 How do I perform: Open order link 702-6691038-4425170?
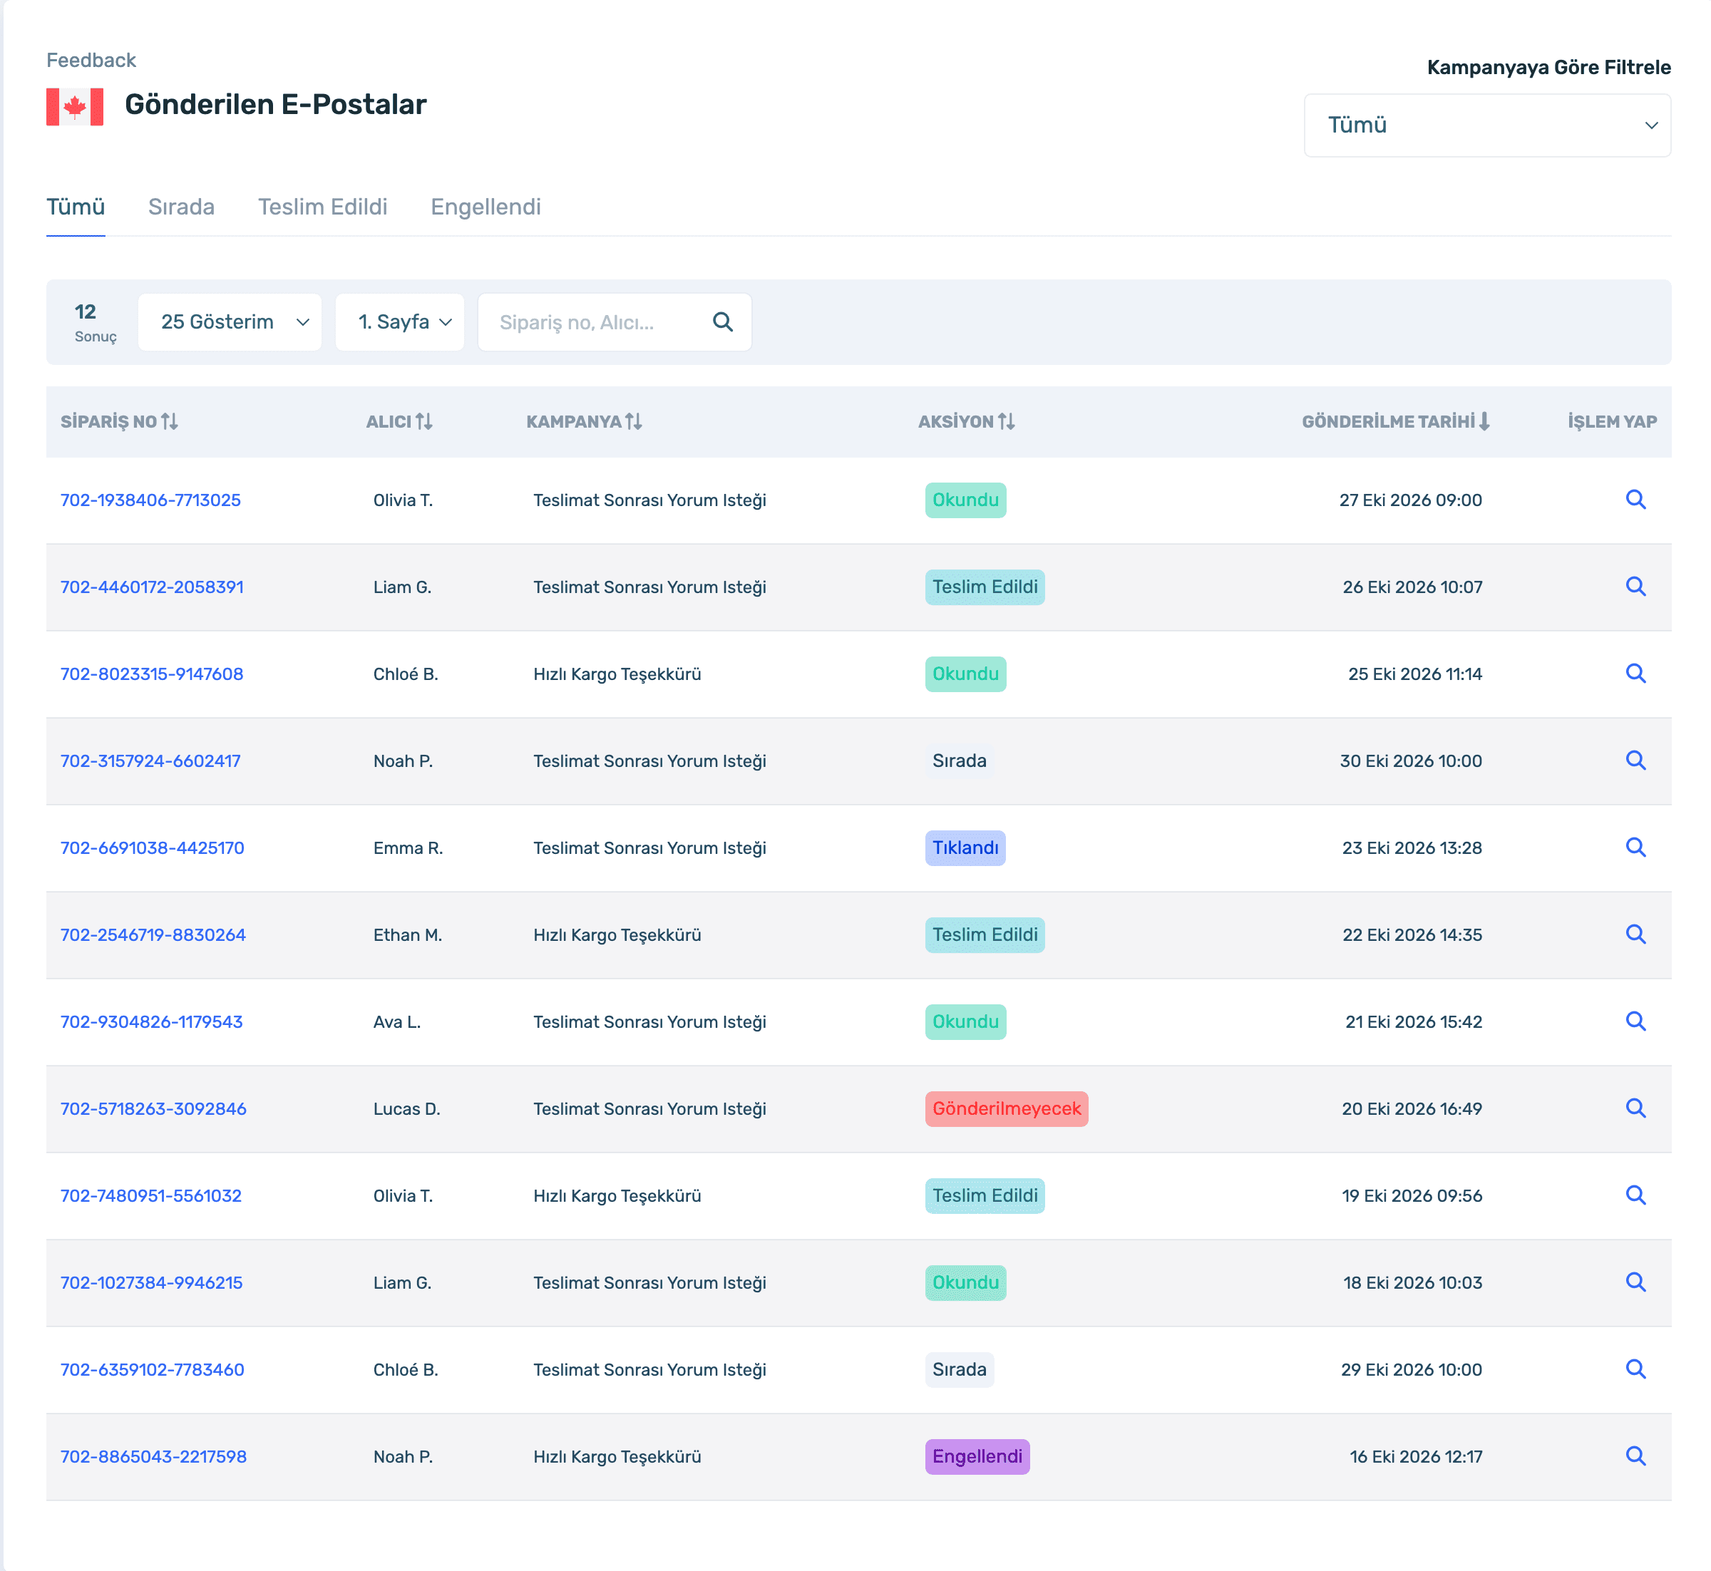pyautogui.click(x=153, y=848)
